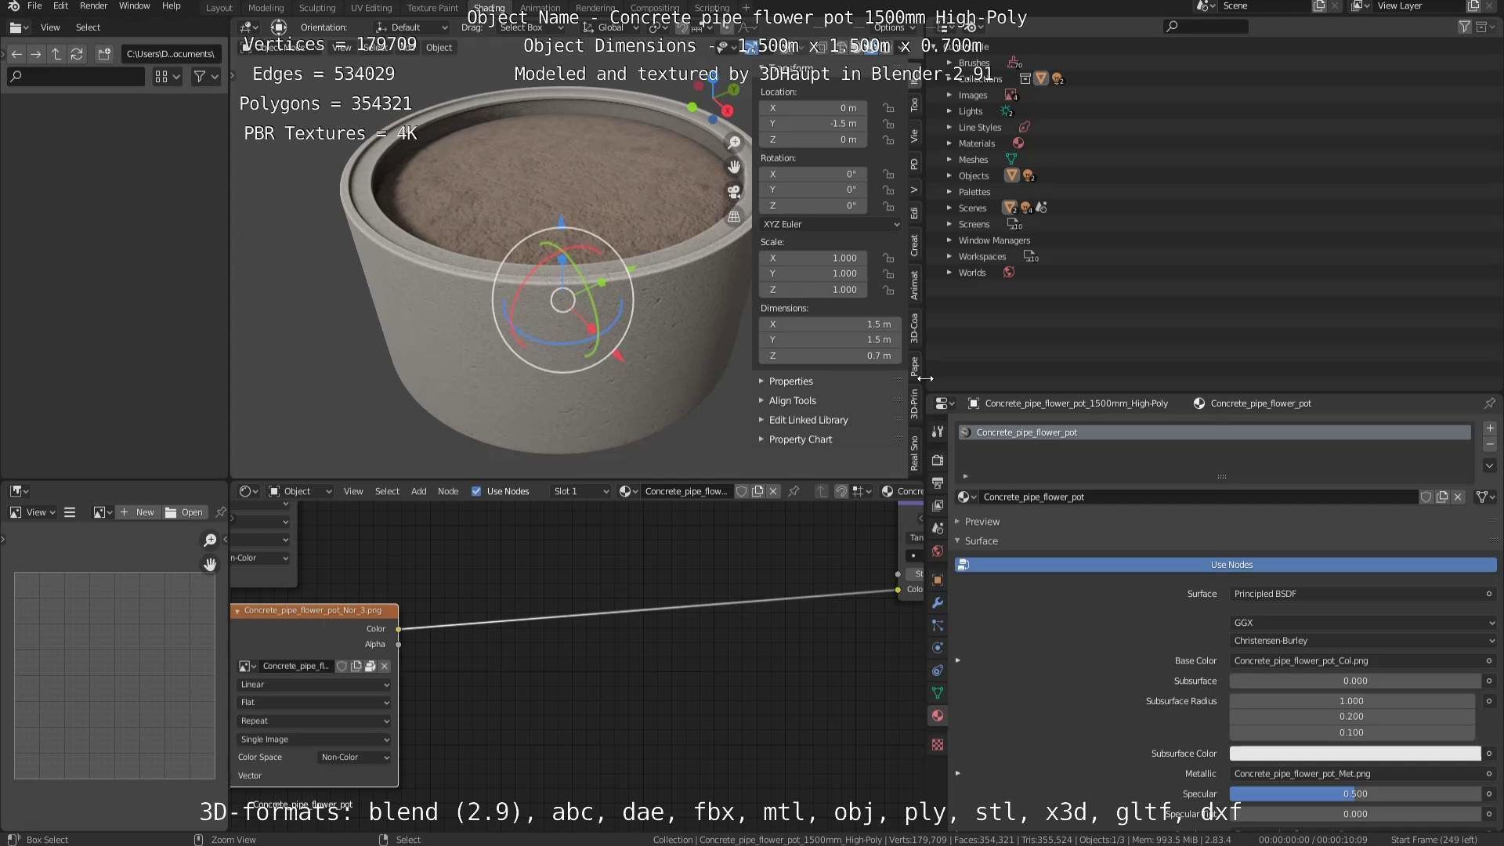Open the Modifier properties wrench tab
Screen dimensions: 1504x846
tap(938, 603)
